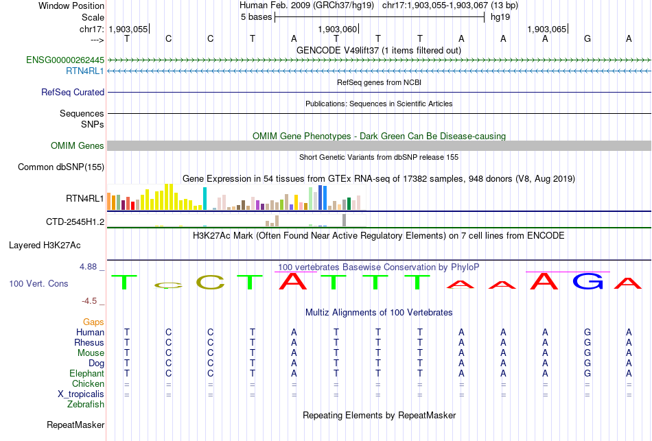Click the -4.5 conservation scale value
Image resolution: width=652 pixels, height=441 pixels.
click(89, 301)
